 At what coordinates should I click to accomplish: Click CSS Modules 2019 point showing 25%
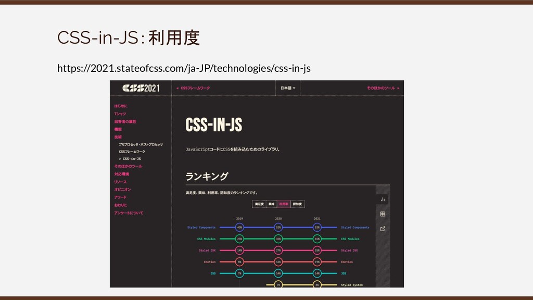click(239, 239)
